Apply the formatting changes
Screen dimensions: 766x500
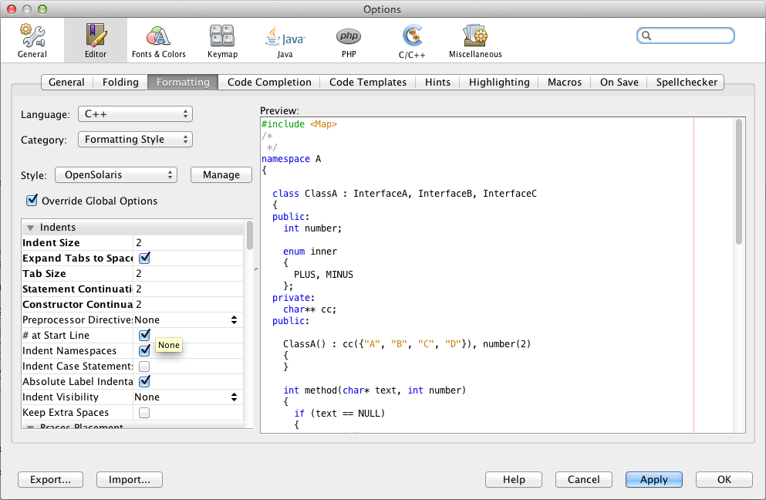(x=653, y=479)
